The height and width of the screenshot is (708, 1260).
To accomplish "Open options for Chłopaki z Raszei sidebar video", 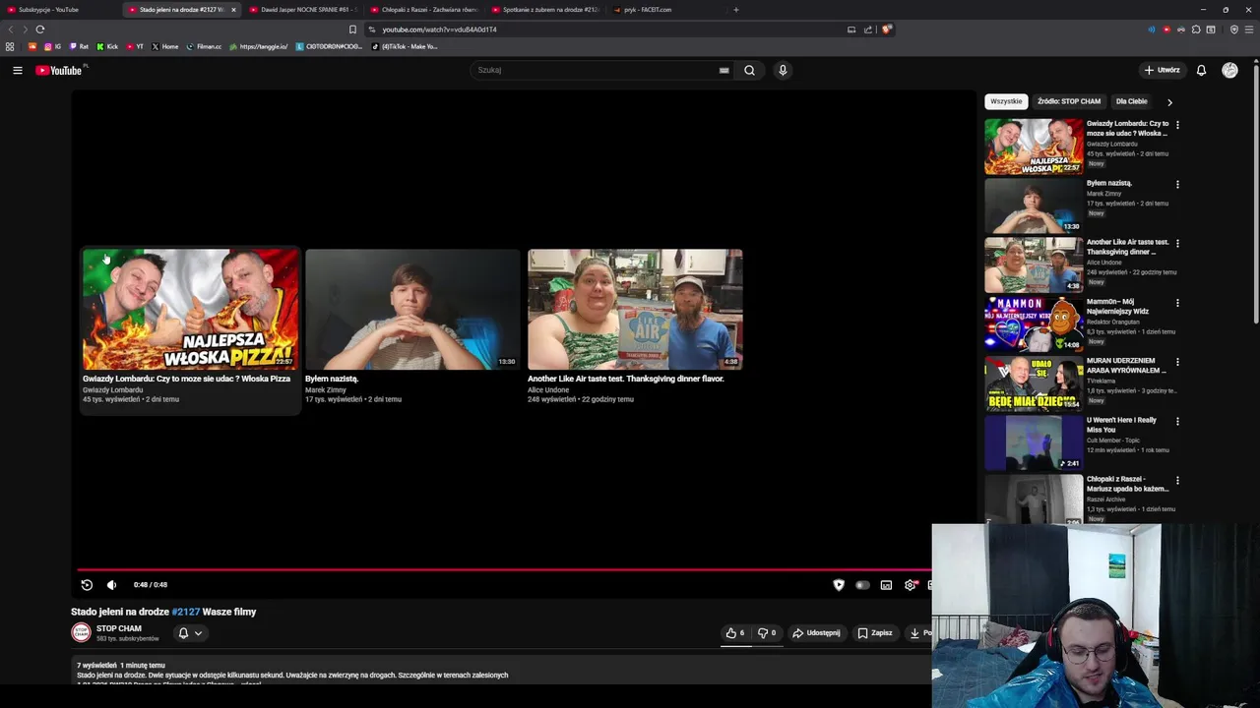I will pyautogui.click(x=1177, y=481).
